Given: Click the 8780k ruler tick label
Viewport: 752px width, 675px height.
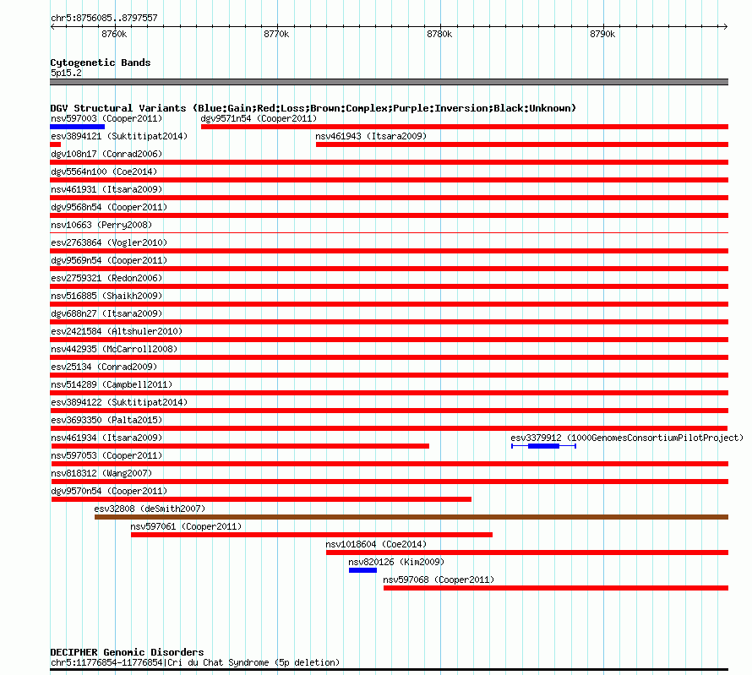Looking at the screenshot, I should click(439, 34).
